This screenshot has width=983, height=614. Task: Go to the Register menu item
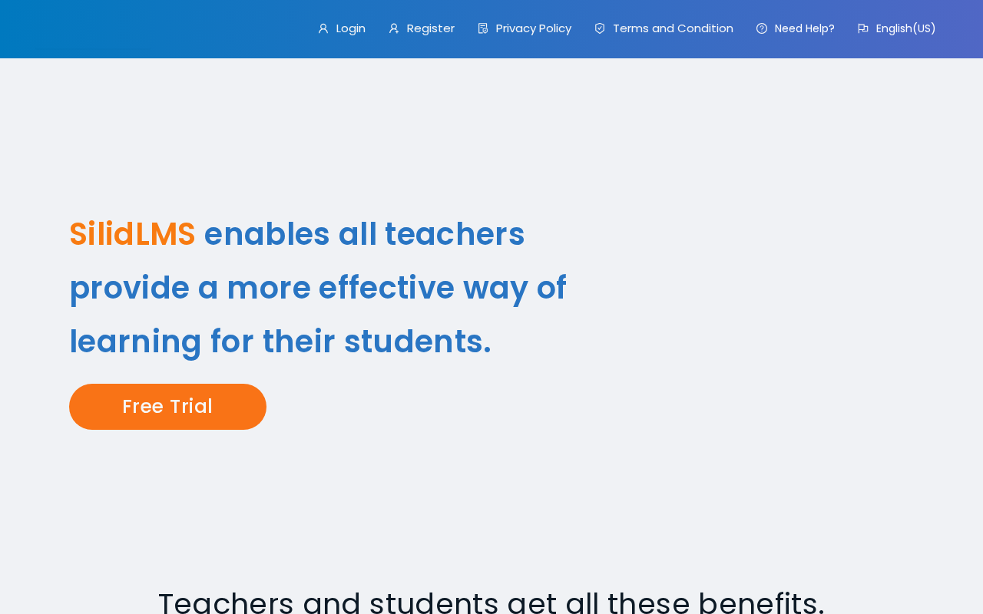pos(430,28)
